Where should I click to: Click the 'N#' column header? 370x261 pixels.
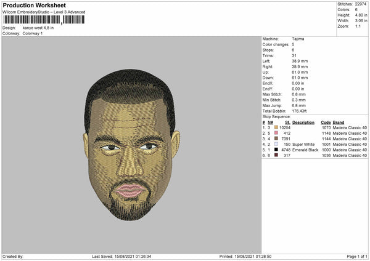pyautogui.click(x=271, y=122)
